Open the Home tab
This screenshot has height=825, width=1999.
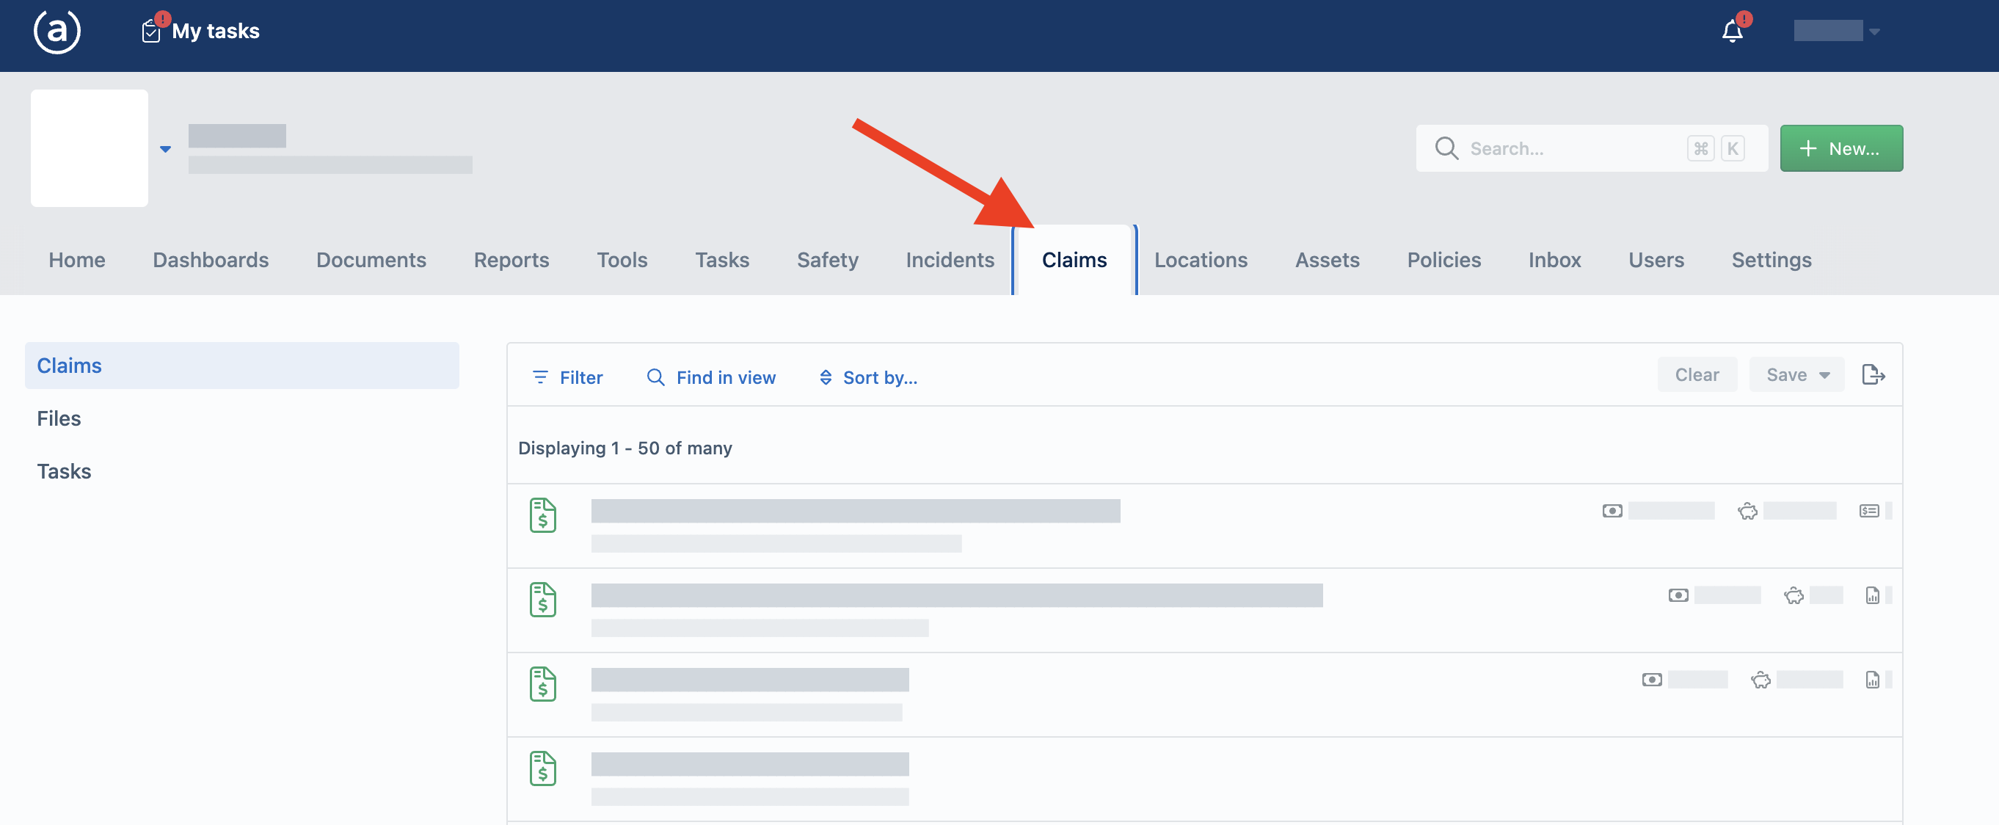[77, 260]
